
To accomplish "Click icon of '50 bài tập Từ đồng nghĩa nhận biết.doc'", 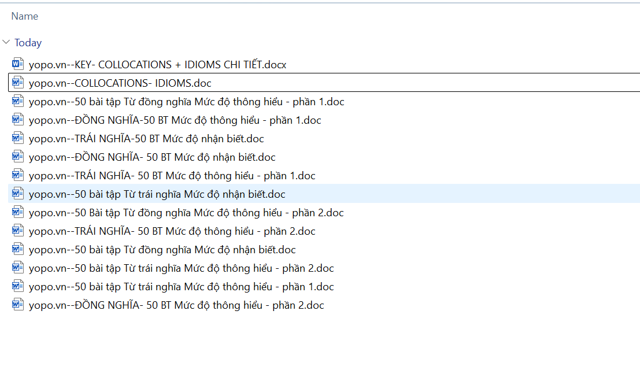I will pyautogui.click(x=18, y=249).
